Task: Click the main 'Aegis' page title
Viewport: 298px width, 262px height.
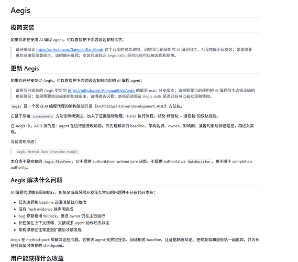Action: coord(20,10)
